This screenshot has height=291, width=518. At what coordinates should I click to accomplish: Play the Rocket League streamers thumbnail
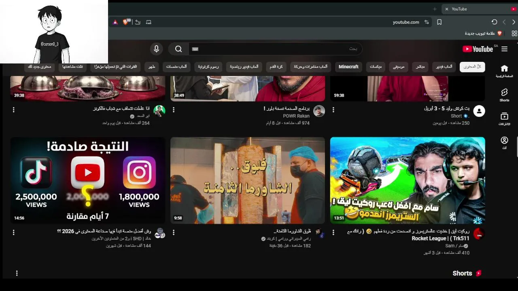coord(408,180)
